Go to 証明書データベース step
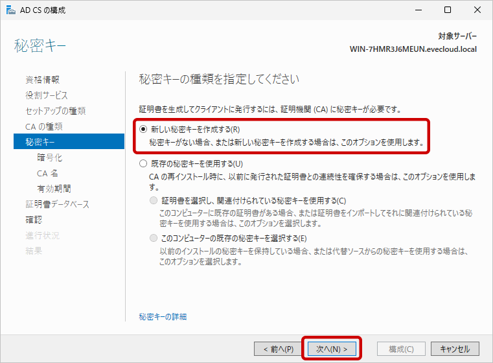493x363 pixels. coord(57,204)
